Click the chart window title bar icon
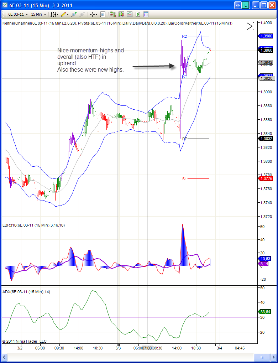Viewport: 278px width, 363px height. (x=5, y=5)
